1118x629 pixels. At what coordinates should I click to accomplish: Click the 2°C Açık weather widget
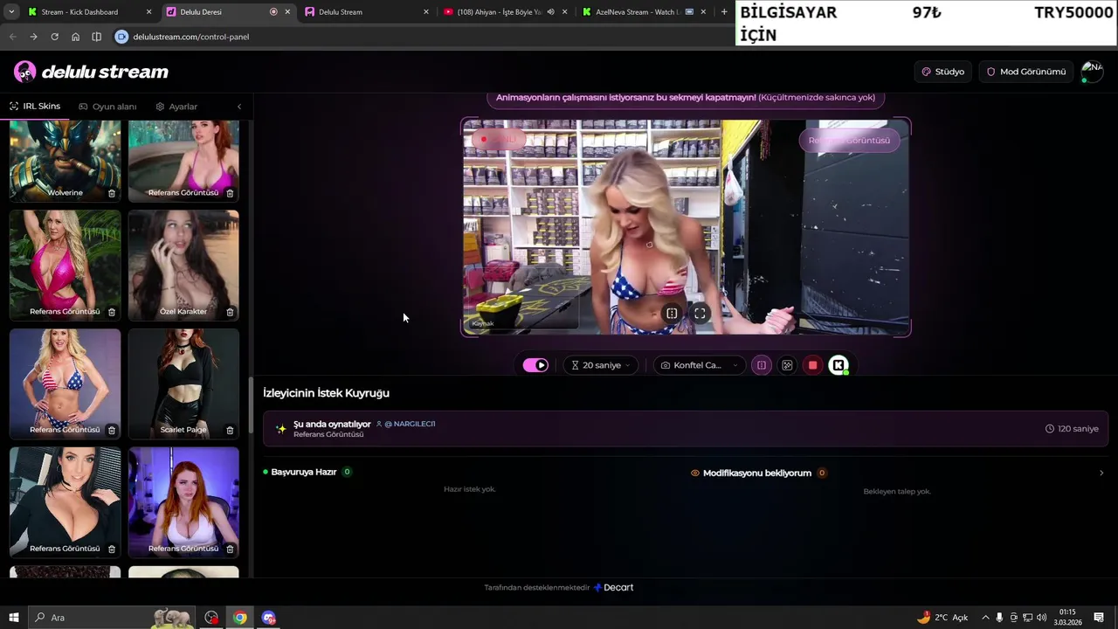pos(942,618)
